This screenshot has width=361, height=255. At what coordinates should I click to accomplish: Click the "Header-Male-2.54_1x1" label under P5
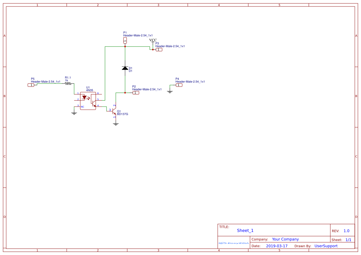tap(46, 82)
